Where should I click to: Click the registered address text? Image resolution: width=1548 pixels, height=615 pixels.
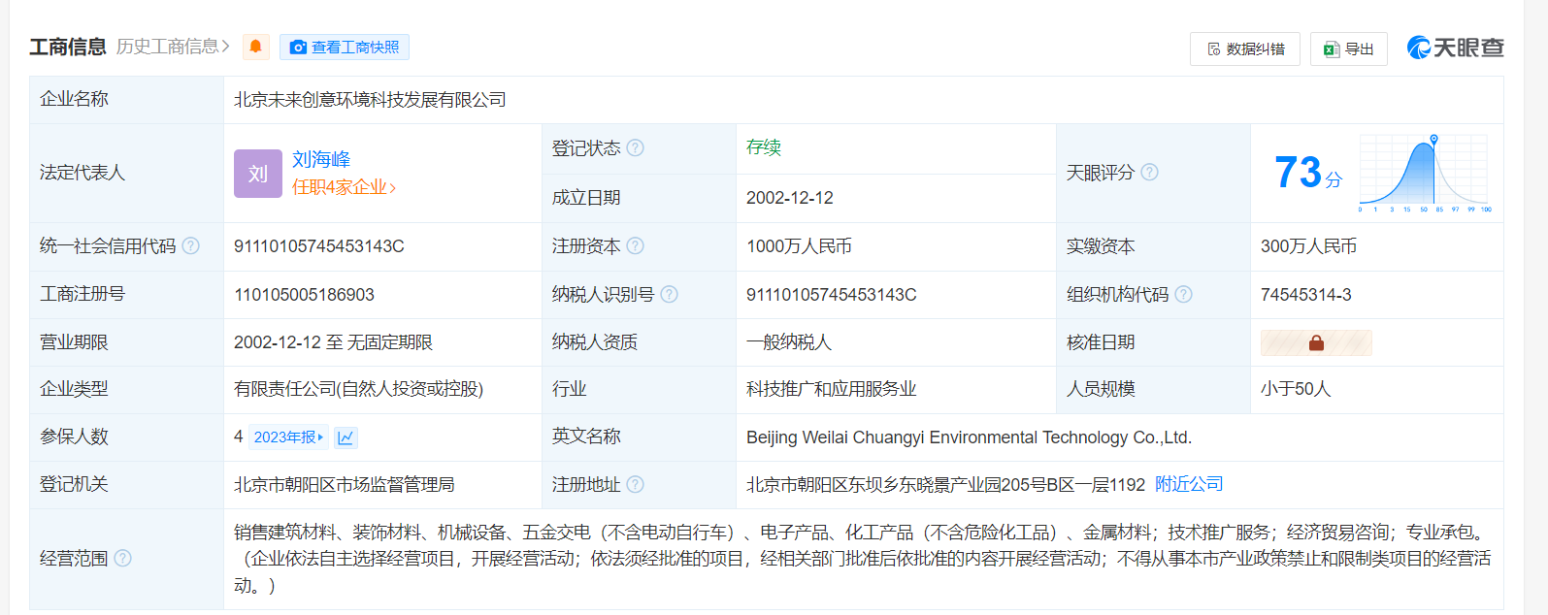tap(945, 484)
